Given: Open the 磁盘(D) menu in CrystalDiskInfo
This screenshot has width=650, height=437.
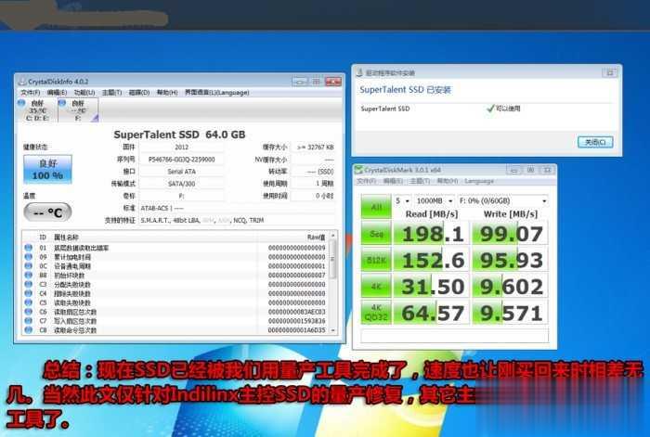Looking at the screenshot, I should pos(139,93).
